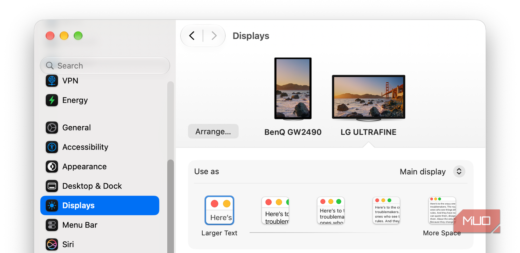
Task: Click the General gear icon
Action: [x=52, y=128]
